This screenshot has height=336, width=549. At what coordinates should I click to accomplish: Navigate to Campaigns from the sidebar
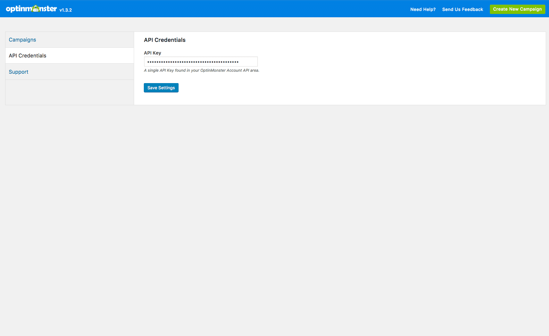22,40
